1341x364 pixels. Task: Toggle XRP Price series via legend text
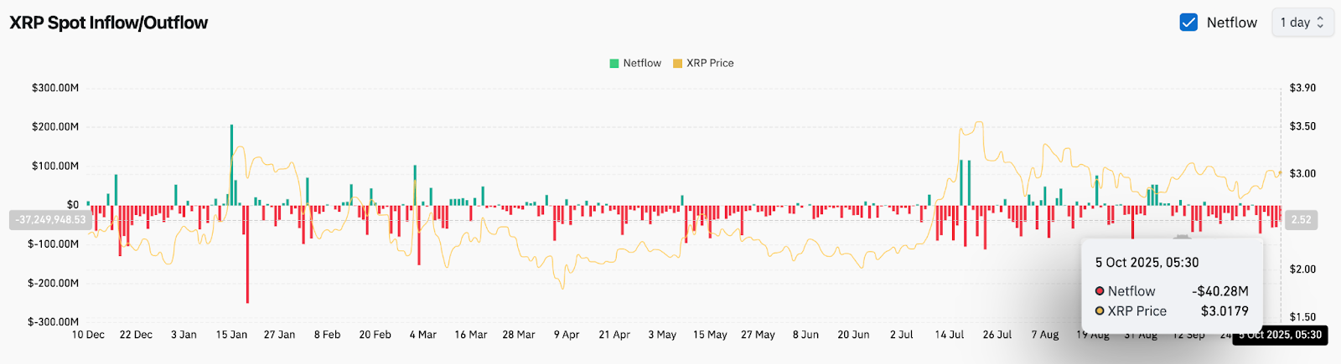pos(710,64)
